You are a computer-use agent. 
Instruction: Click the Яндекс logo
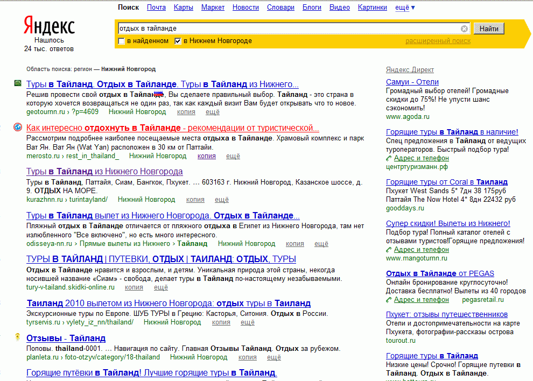(x=49, y=26)
